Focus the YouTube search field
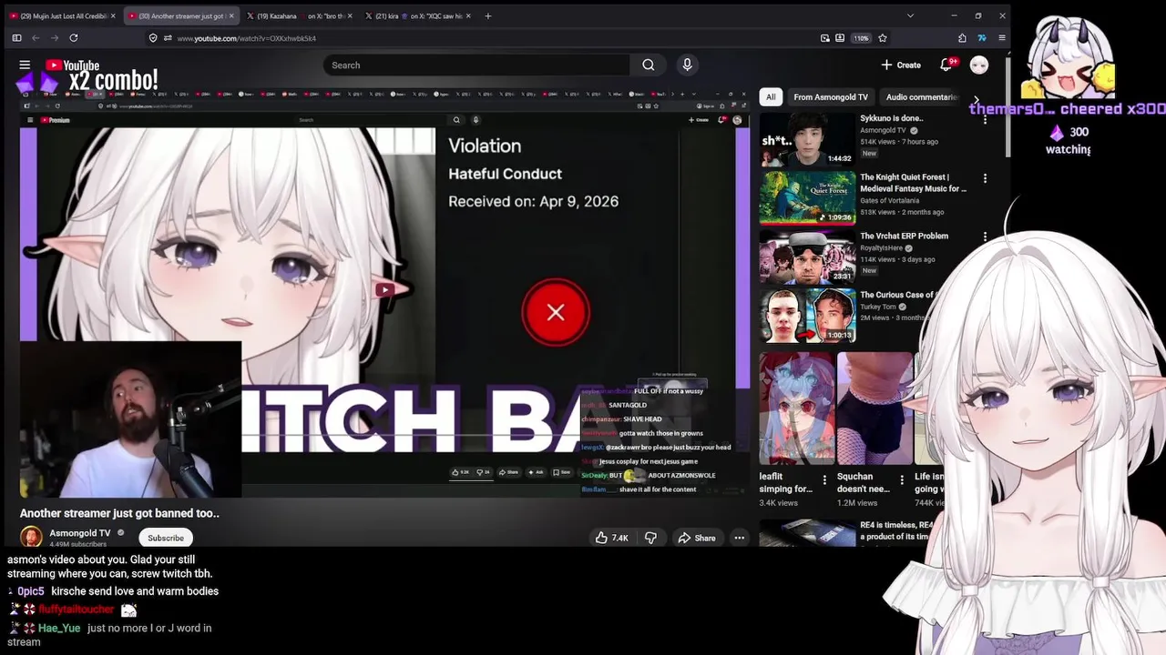Image resolution: width=1166 pixels, height=655 pixels. point(476,65)
